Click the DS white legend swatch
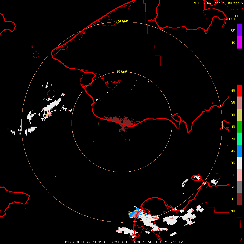 click(x=239, y=163)
